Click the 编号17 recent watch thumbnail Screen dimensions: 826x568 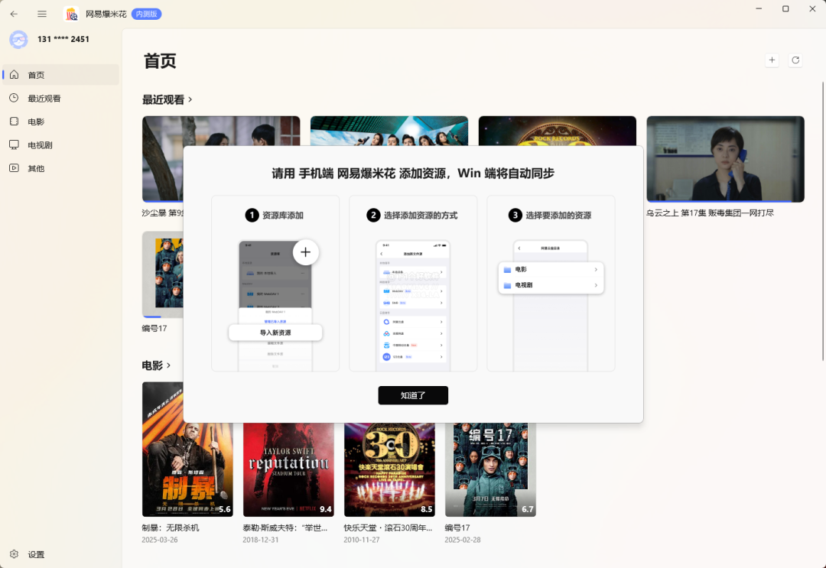163,274
